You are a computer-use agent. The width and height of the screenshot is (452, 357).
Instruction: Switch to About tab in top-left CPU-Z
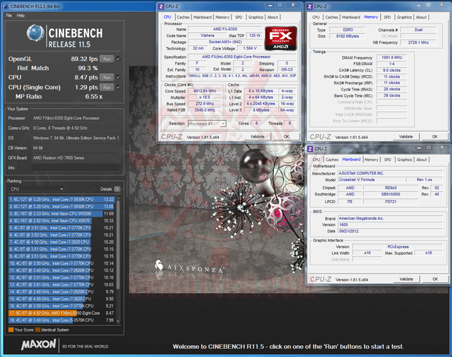[272, 18]
